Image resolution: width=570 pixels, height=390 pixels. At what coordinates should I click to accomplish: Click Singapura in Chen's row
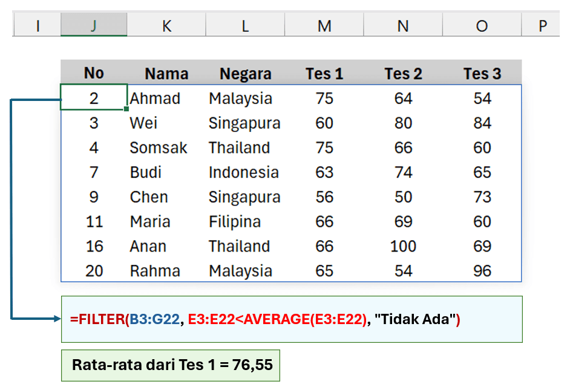coord(246,197)
